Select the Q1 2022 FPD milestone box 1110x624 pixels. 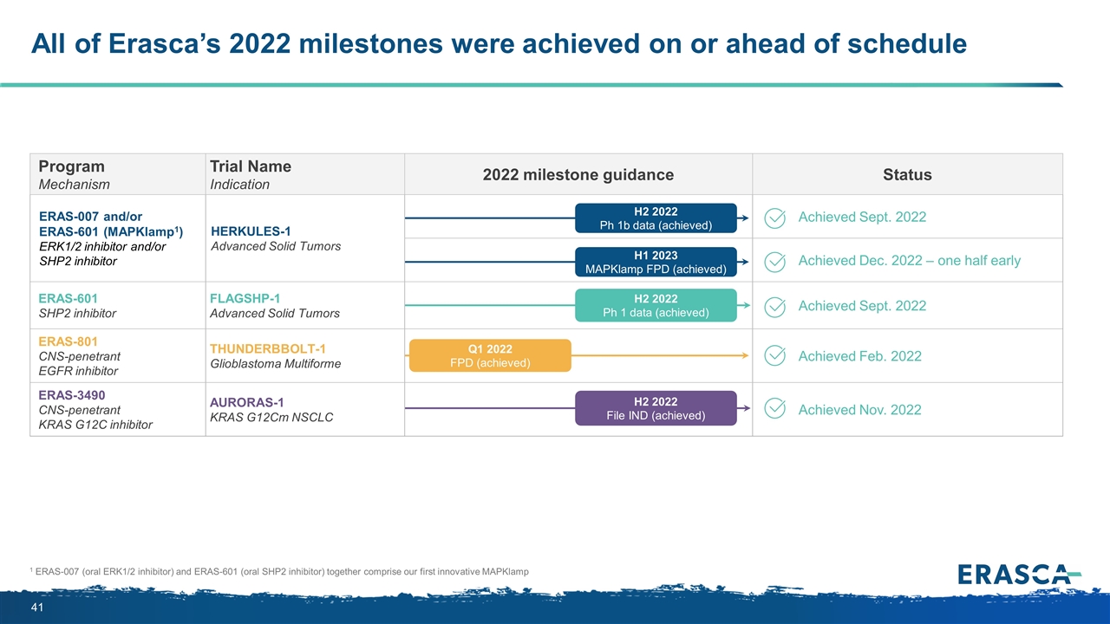point(490,355)
